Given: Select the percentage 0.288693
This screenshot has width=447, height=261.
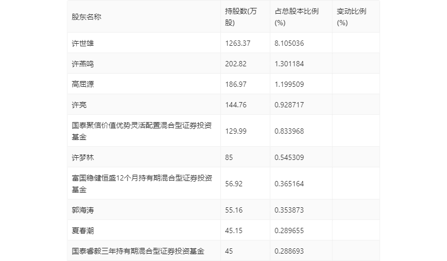Looking at the screenshot, I should coord(289,252).
